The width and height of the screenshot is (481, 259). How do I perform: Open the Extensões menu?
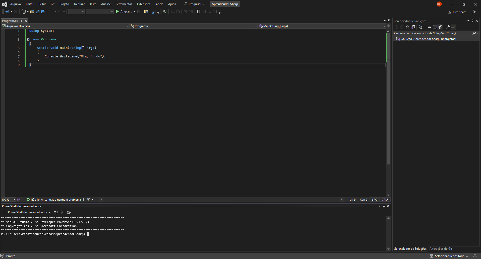[144, 4]
